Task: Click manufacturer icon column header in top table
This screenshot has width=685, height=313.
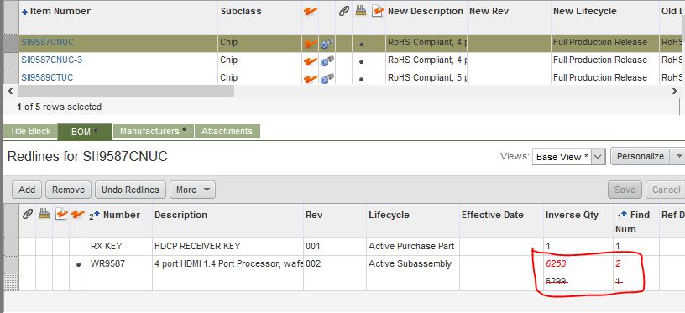Action: (x=360, y=12)
